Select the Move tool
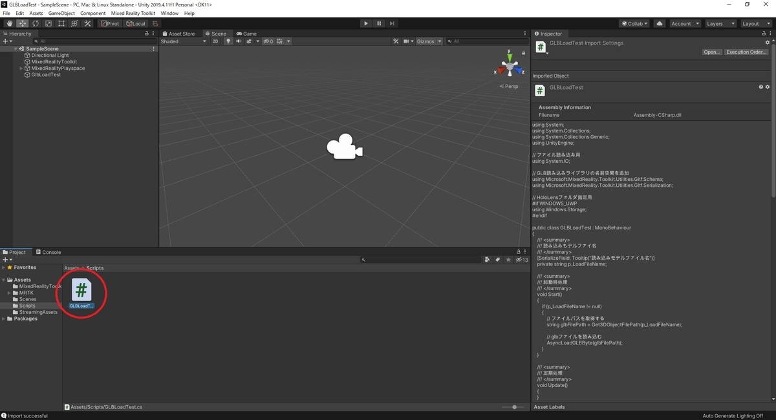Viewport: 776px width, 420px height. [22, 23]
